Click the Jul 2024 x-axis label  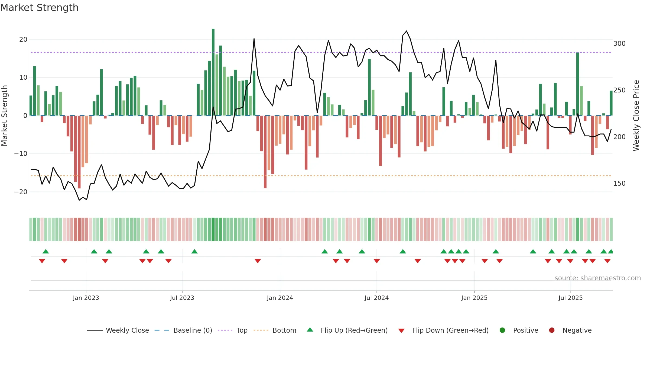pyautogui.click(x=376, y=298)
